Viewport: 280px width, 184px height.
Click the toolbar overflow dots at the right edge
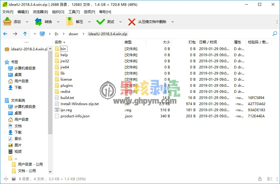click(277, 22)
